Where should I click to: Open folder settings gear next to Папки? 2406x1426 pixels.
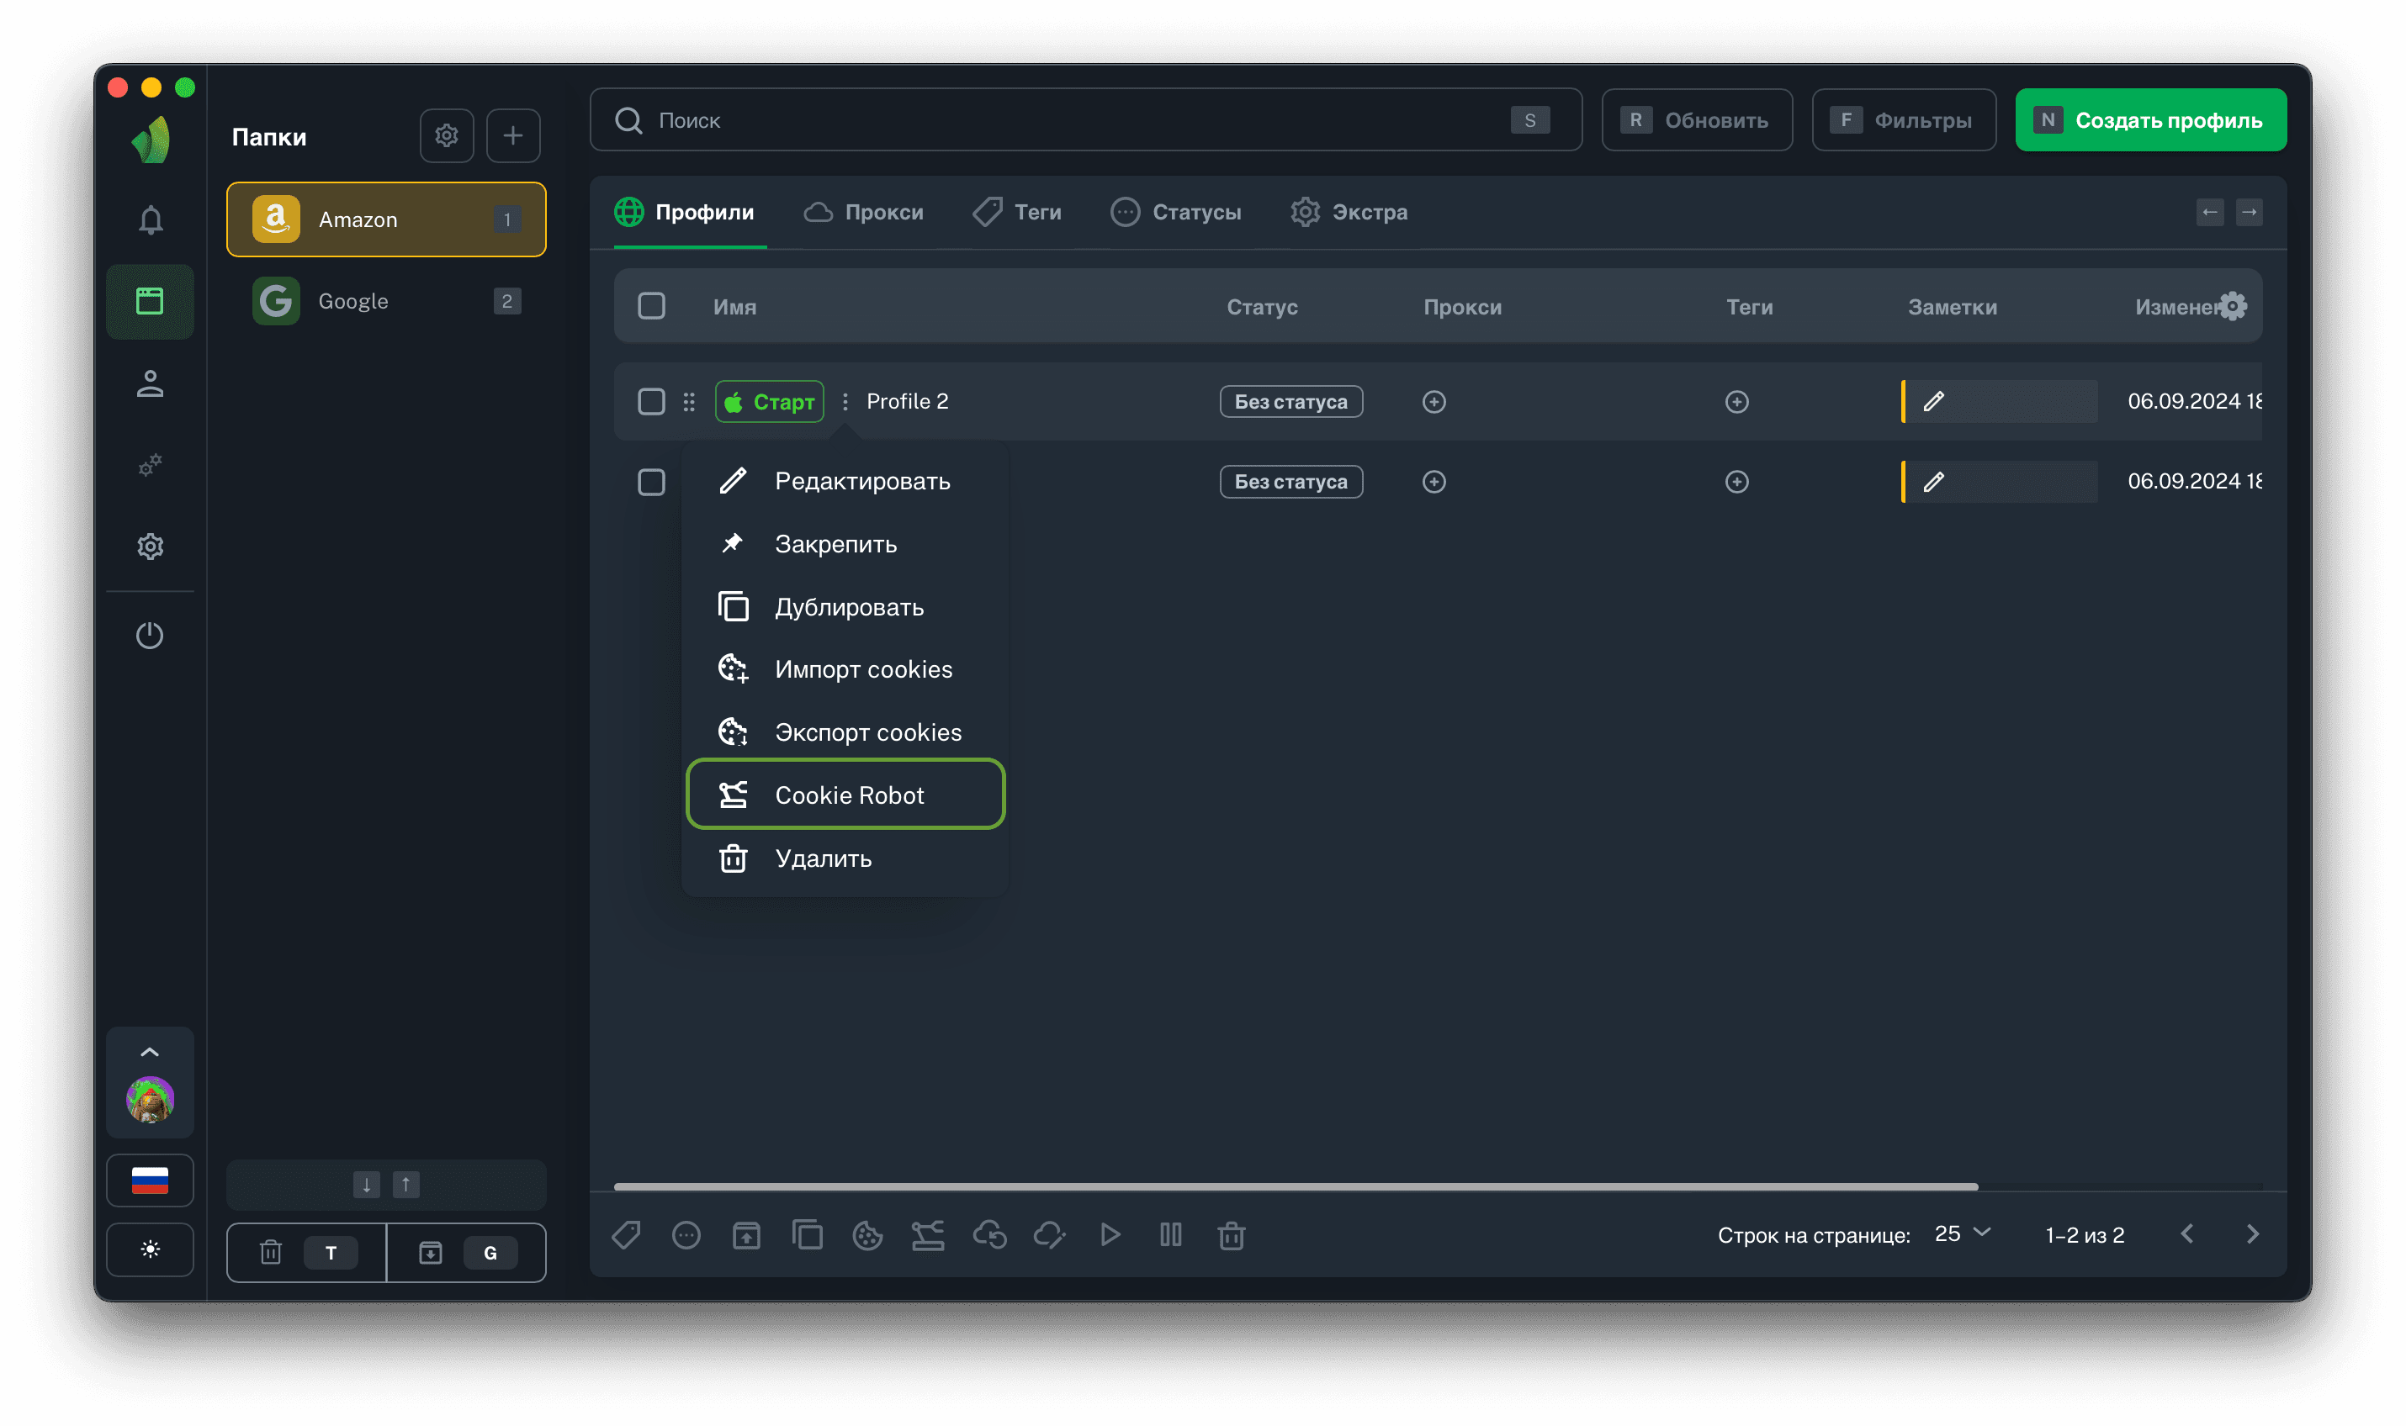tap(446, 135)
